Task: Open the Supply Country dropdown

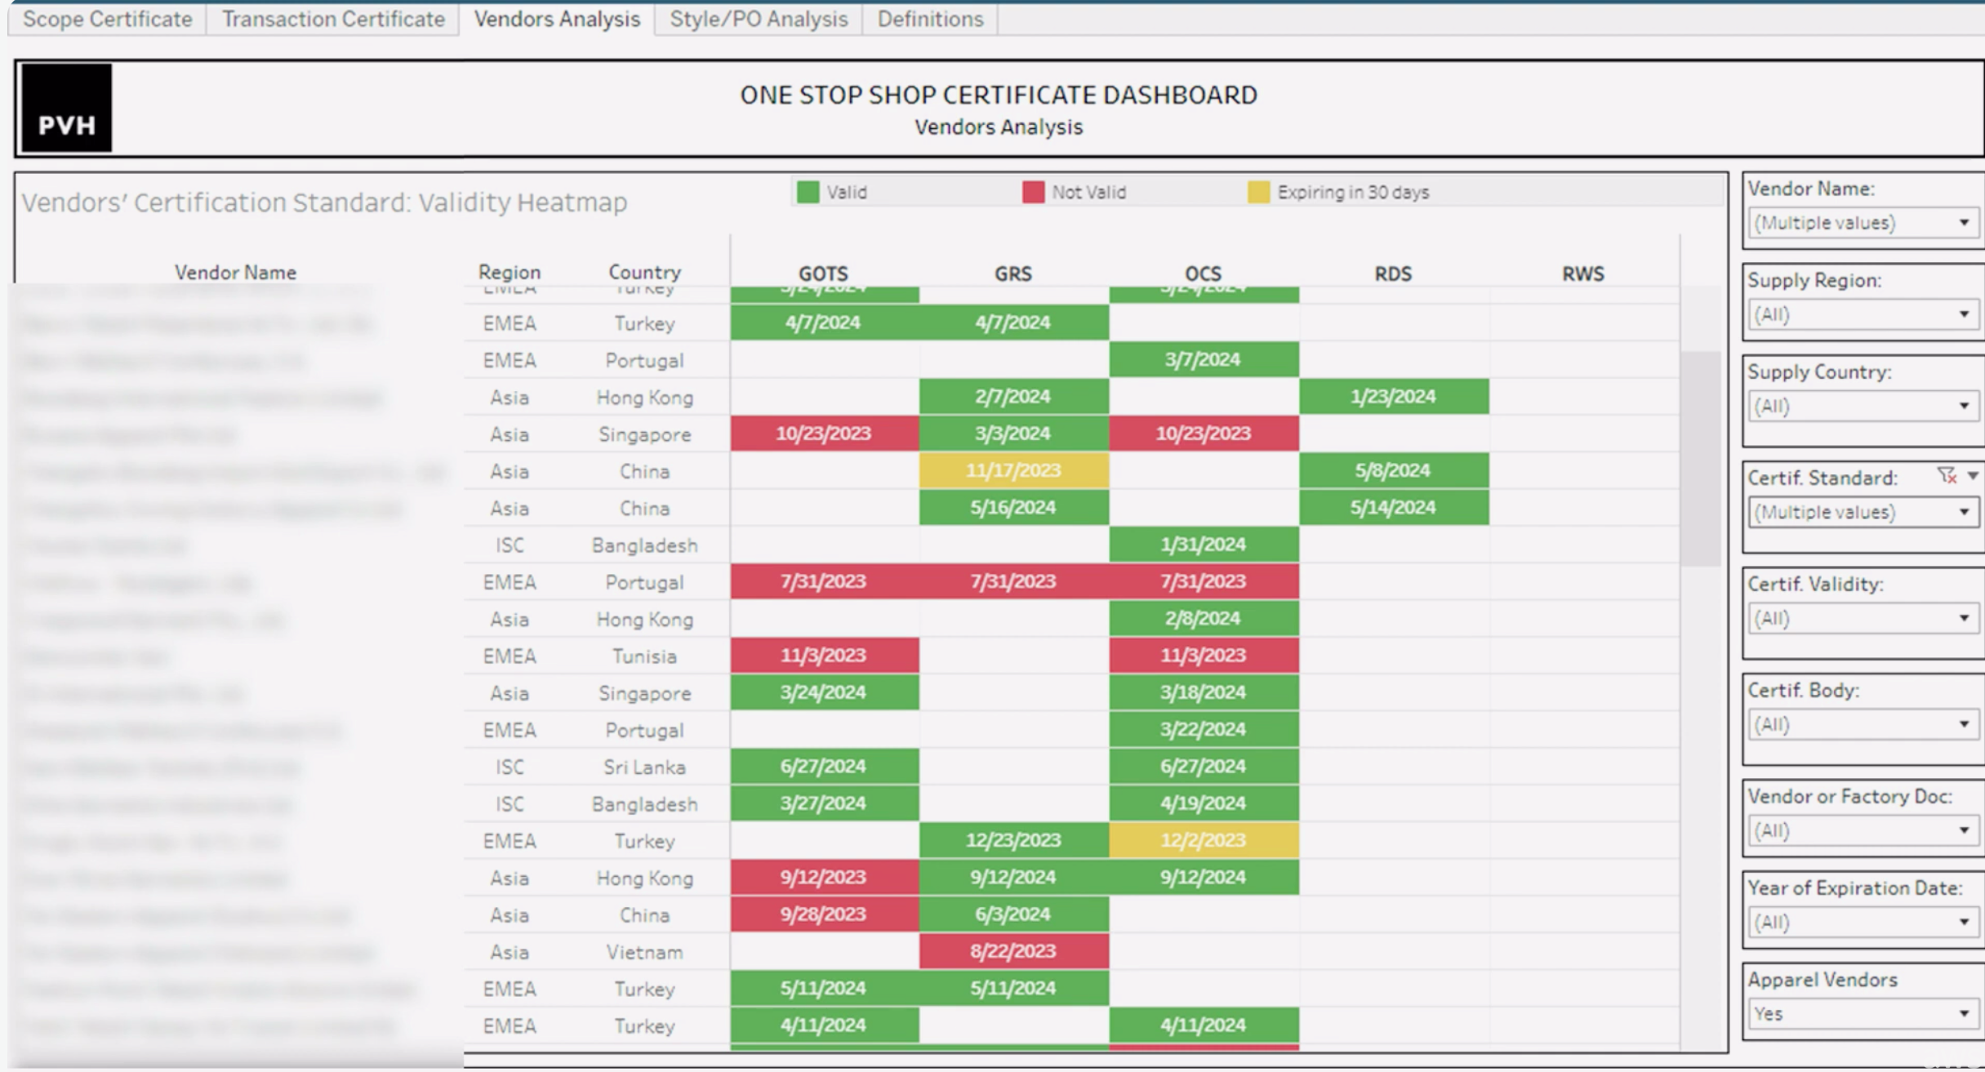Action: click(x=1861, y=406)
